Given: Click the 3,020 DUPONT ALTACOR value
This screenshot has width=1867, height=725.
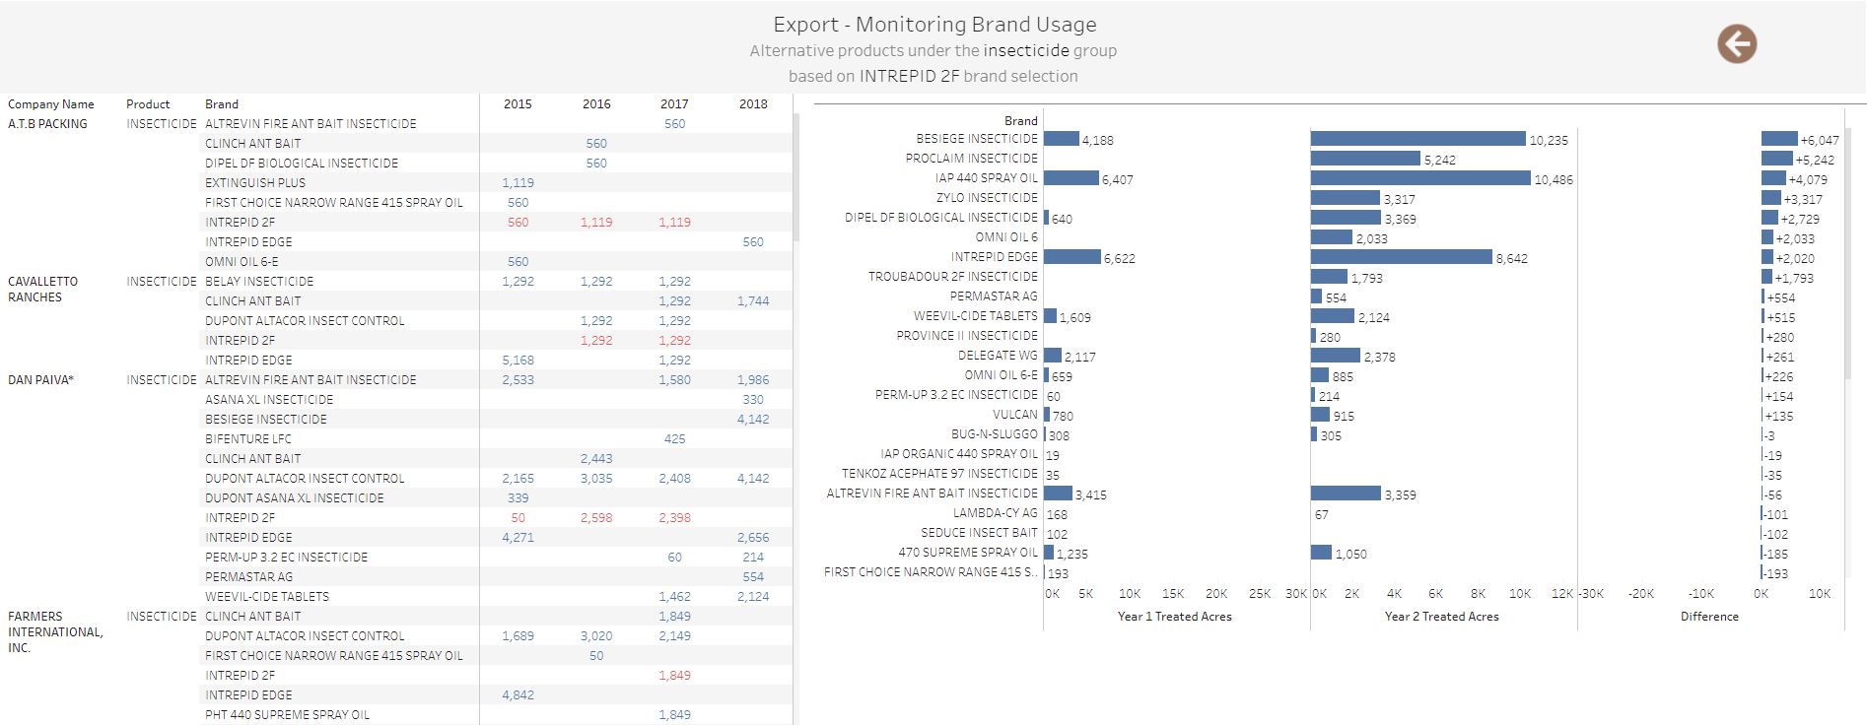Looking at the screenshot, I should click(596, 635).
